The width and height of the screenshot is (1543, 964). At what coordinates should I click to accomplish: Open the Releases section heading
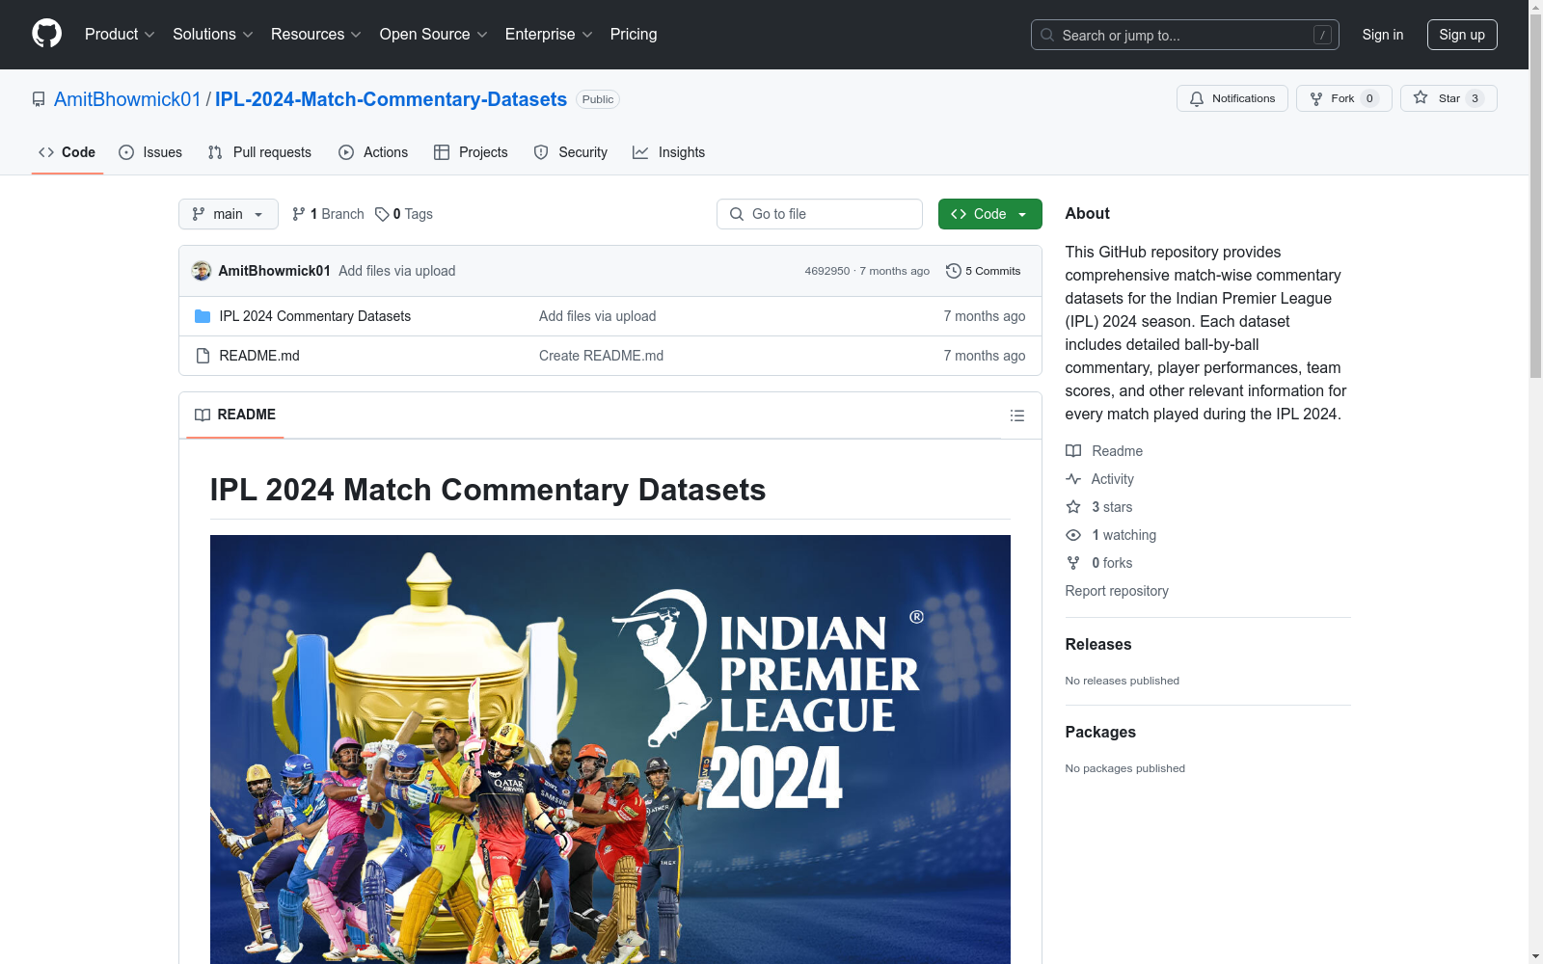1098,644
